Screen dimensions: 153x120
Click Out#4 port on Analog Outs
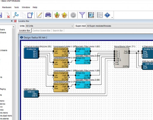pos(142,57)
